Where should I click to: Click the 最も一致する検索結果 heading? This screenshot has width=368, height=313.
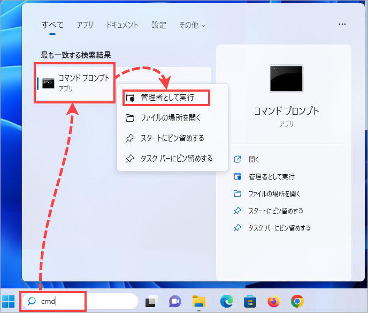(76, 55)
